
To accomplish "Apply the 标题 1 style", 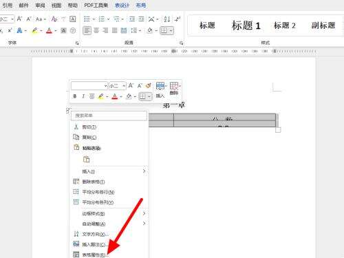I will point(246,25).
